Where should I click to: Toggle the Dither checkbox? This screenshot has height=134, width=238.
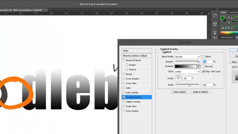(203, 57)
